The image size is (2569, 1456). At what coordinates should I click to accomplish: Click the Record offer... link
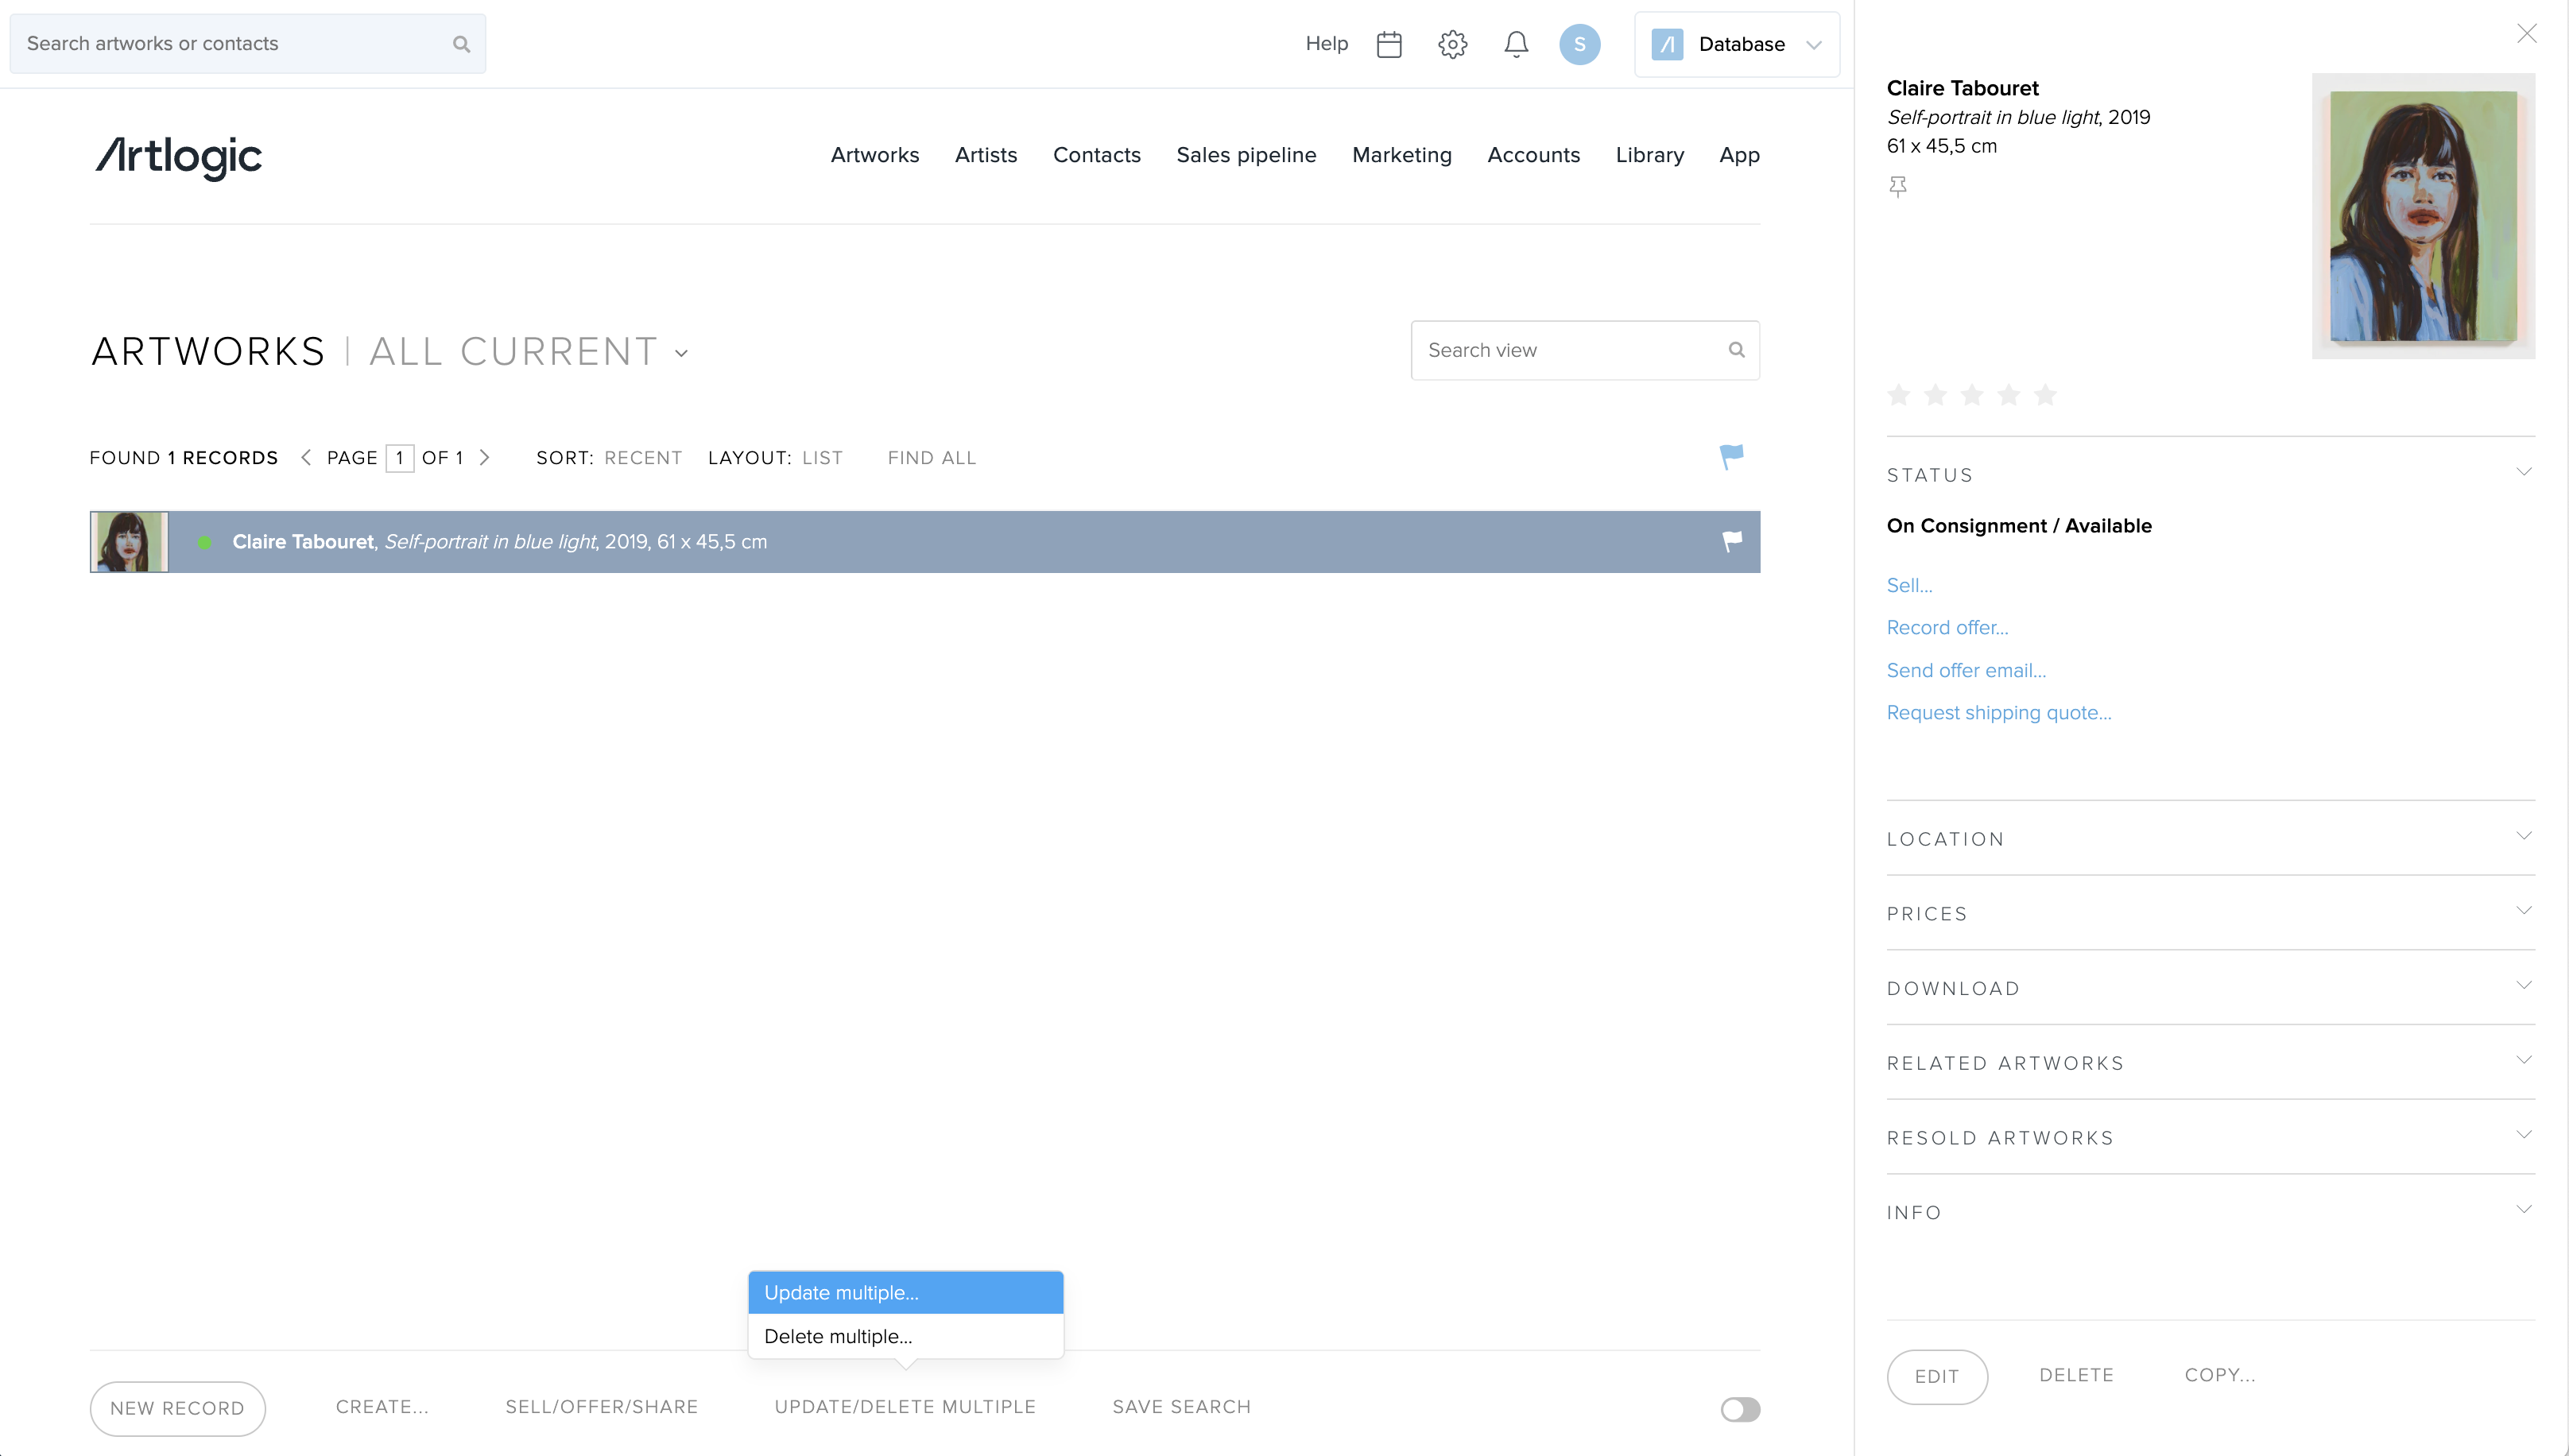pyautogui.click(x=1947, y=627)
